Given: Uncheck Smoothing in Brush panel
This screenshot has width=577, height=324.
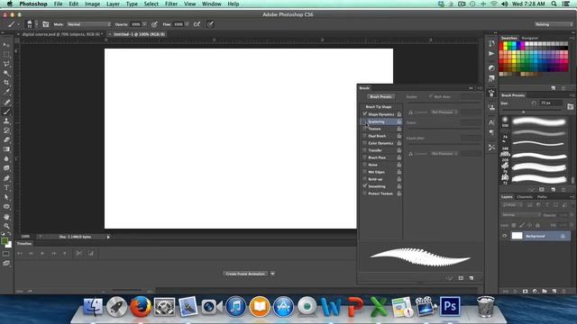Looking at the screenshot, I should 364,186.
